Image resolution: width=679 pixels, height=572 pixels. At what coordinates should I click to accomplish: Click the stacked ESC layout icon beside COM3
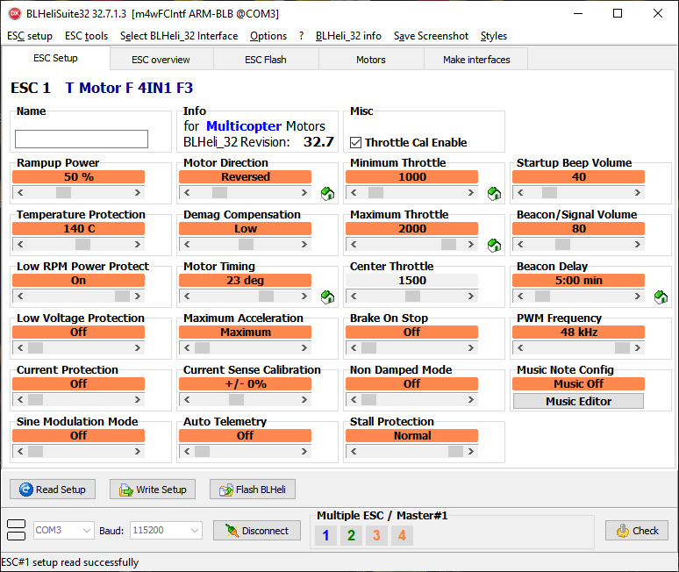(17, 530)
